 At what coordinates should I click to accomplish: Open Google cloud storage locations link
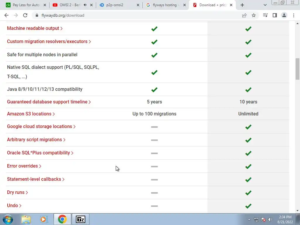point(41,127)
